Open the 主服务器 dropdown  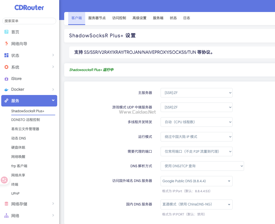pyautogui.click(x=196, y=93)
